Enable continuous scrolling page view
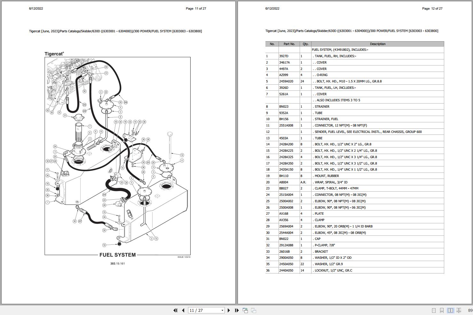The height and width of the screenshot is (315, 473). 442,311
